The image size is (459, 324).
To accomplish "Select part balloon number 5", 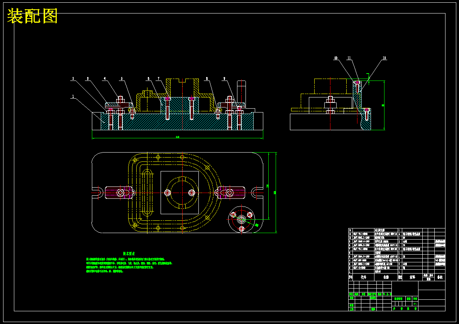I will 122,79.
